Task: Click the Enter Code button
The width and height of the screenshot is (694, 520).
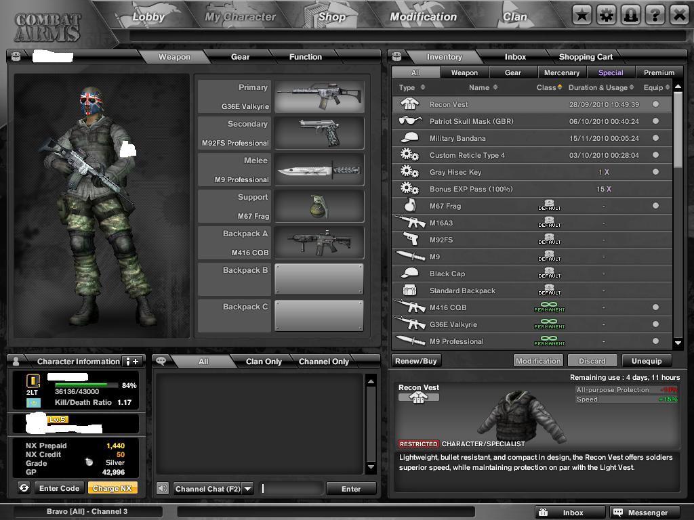Action: tap(60, 488)
